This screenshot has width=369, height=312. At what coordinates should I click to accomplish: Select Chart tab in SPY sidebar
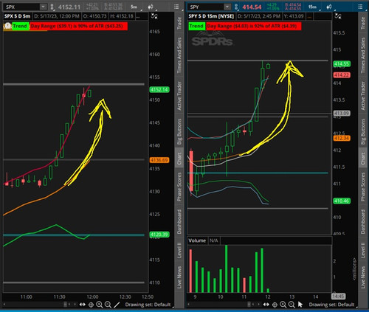click(363, 158)
